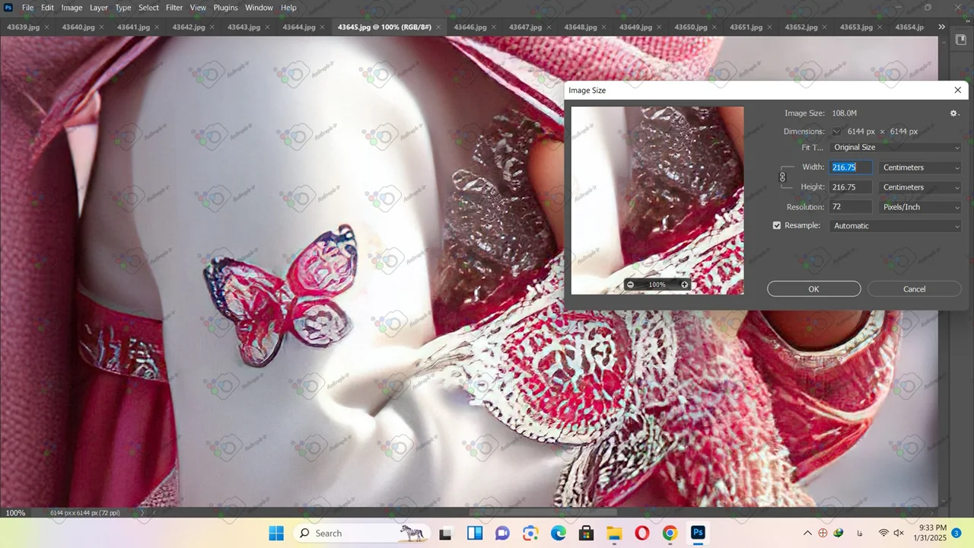Screen dimensions: 974x548
Task: Switch to the 43648.jpg document tab
Action: pos(580,27)
